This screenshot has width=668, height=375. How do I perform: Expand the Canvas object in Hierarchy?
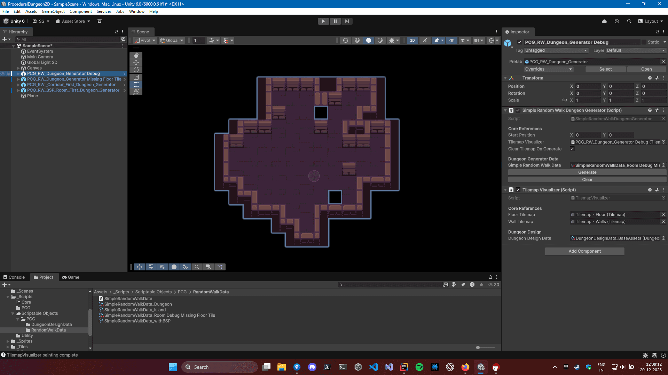[x=18, y=68]
